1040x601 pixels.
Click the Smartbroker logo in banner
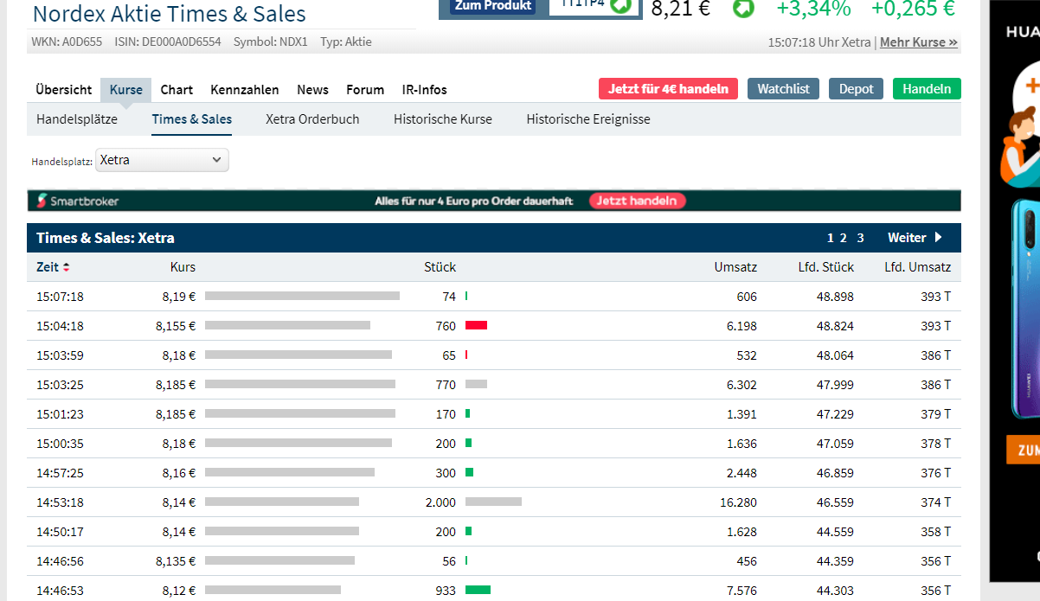(x=78, y=201)
